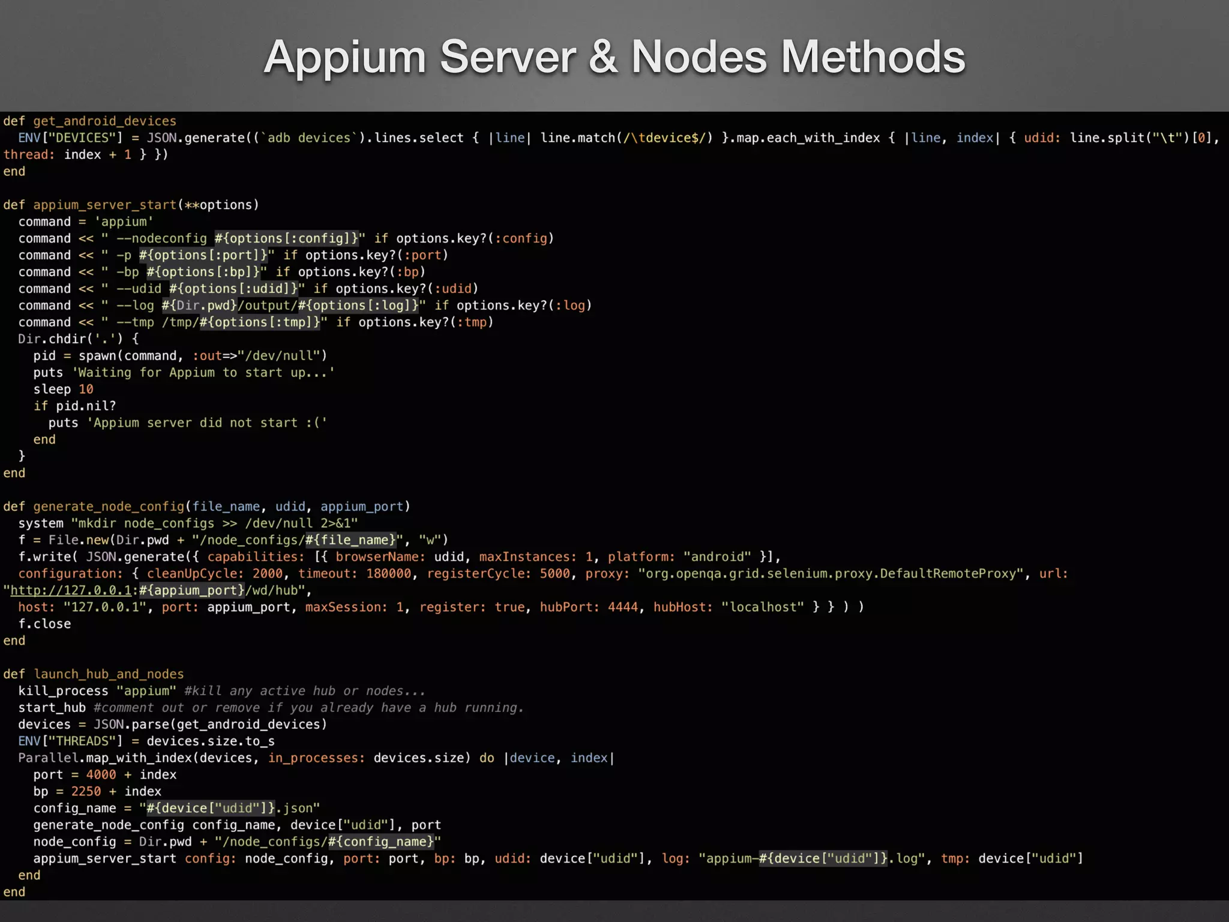The height and width of the screenshot is (922, 1229).
Task: Click the '--nodeconfig' command line
Action: coord(286,239)
